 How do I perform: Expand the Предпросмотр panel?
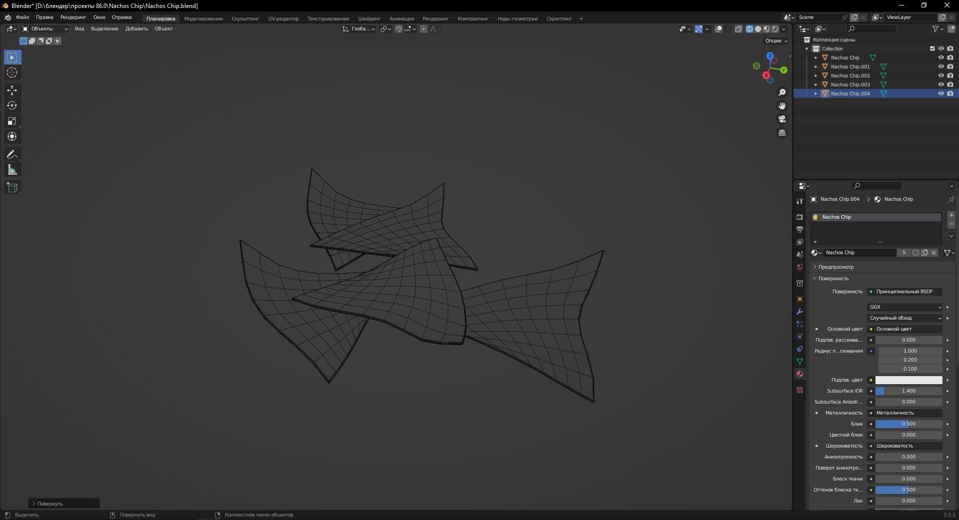pyautogui.click(x=836, y=267)
